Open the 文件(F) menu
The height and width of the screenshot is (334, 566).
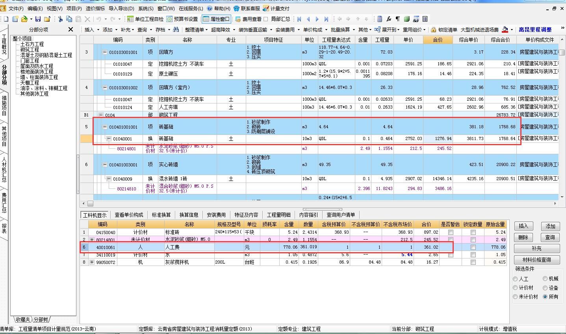tap(16, 8)
